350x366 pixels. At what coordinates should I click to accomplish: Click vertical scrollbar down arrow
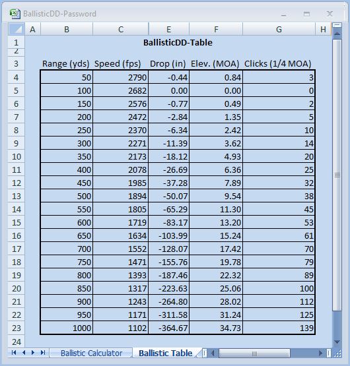click(x=337, y=342)
